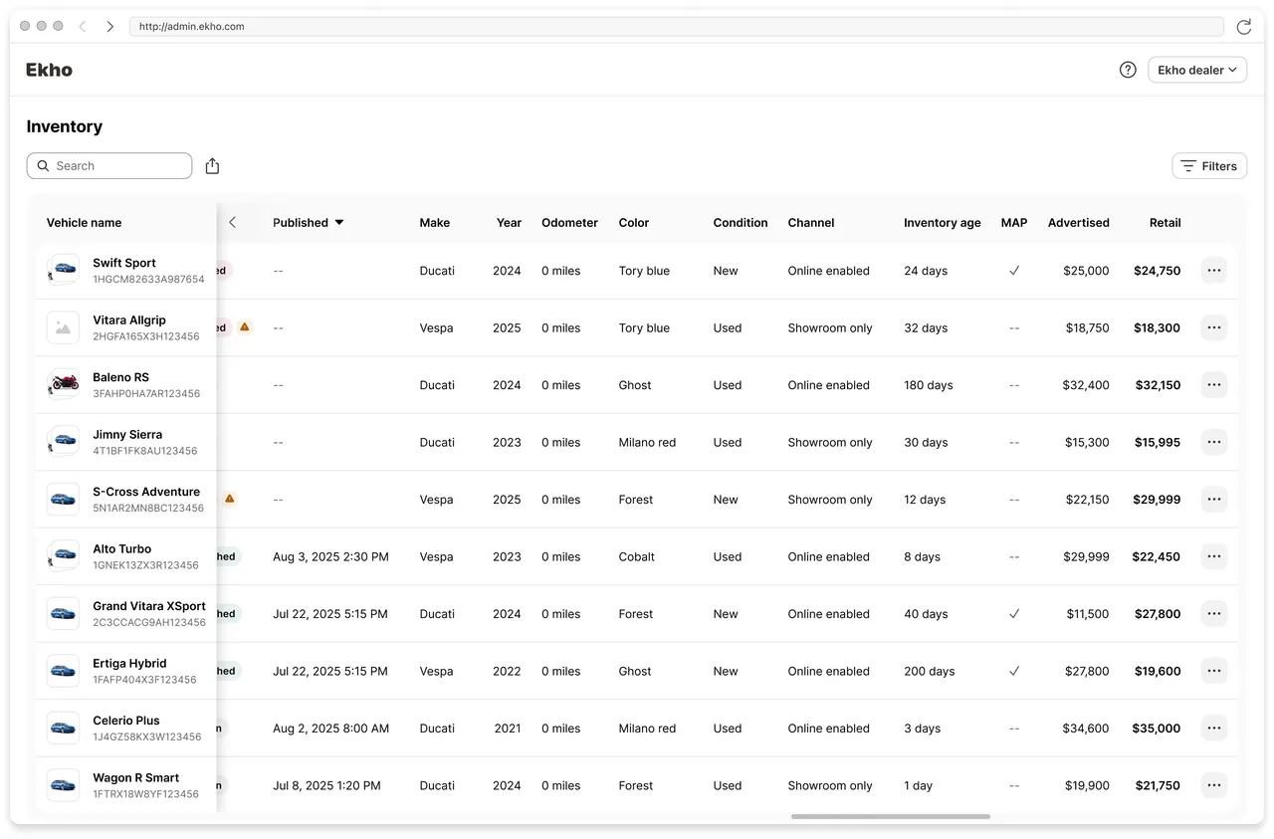Viewport: 1274px width, 839px height.
Task: Open the S-Cross Adventure vehicle name
Action: [x=146, y=492]
